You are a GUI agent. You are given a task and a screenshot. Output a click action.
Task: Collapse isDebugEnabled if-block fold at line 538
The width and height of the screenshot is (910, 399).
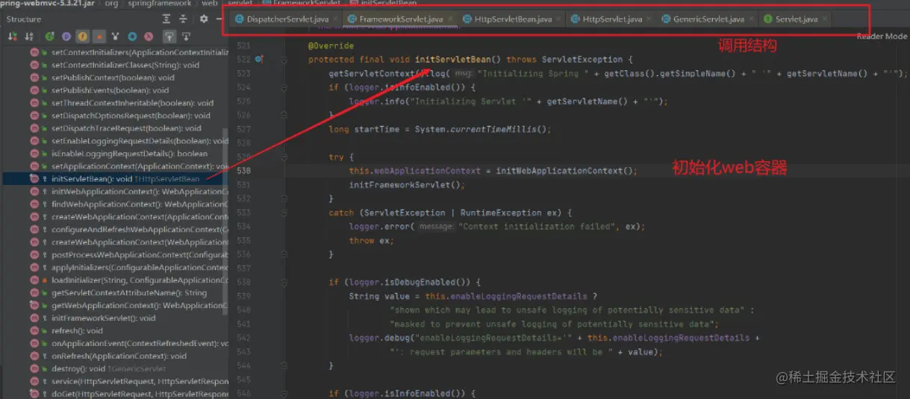tap(284, 282)
